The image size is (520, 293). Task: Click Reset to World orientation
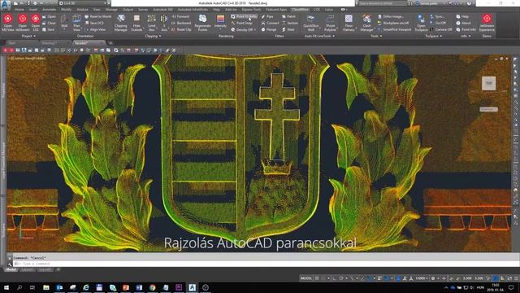tap(97, 16)
